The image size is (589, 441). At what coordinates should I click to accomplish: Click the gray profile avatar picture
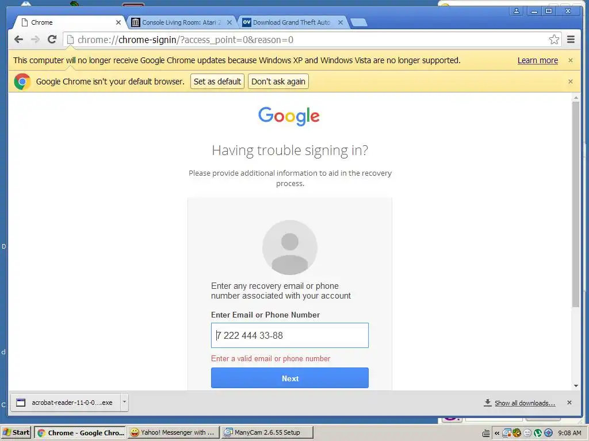point(290,247)
